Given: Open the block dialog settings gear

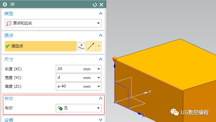Looking at the screenshot, I should [5, 5].
